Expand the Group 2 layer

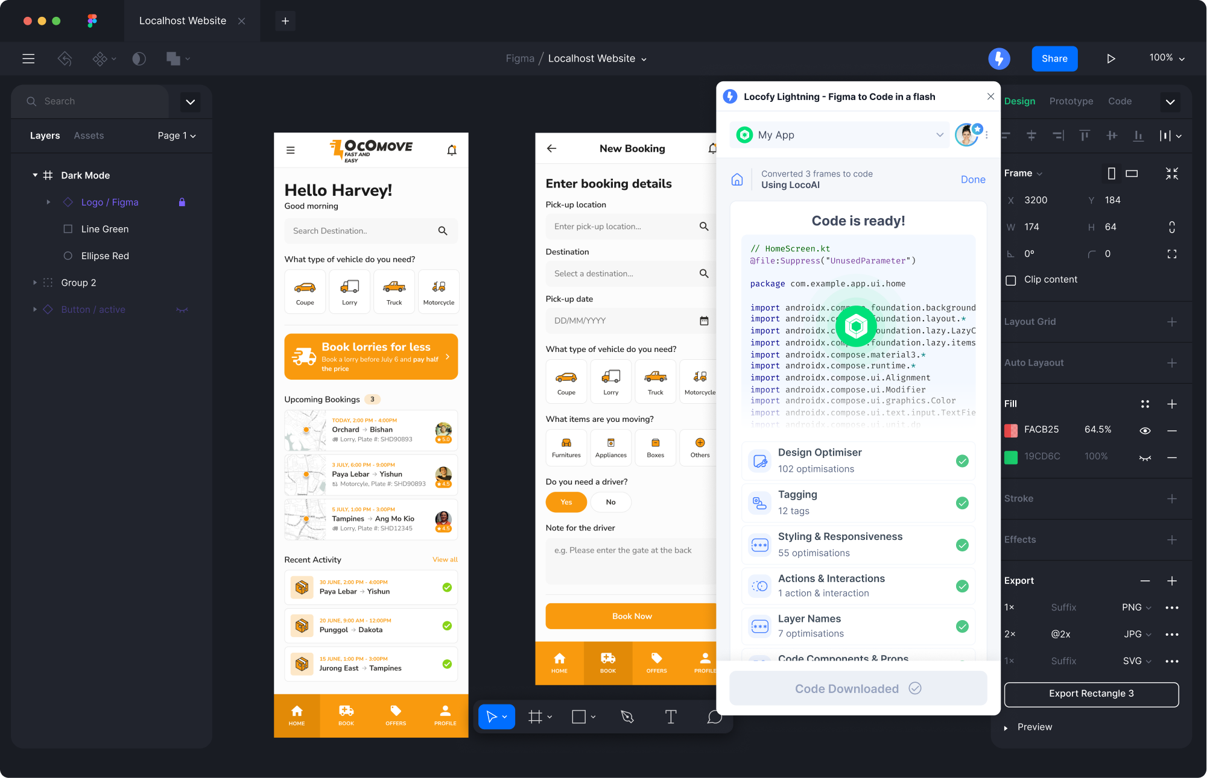(35, 283)
